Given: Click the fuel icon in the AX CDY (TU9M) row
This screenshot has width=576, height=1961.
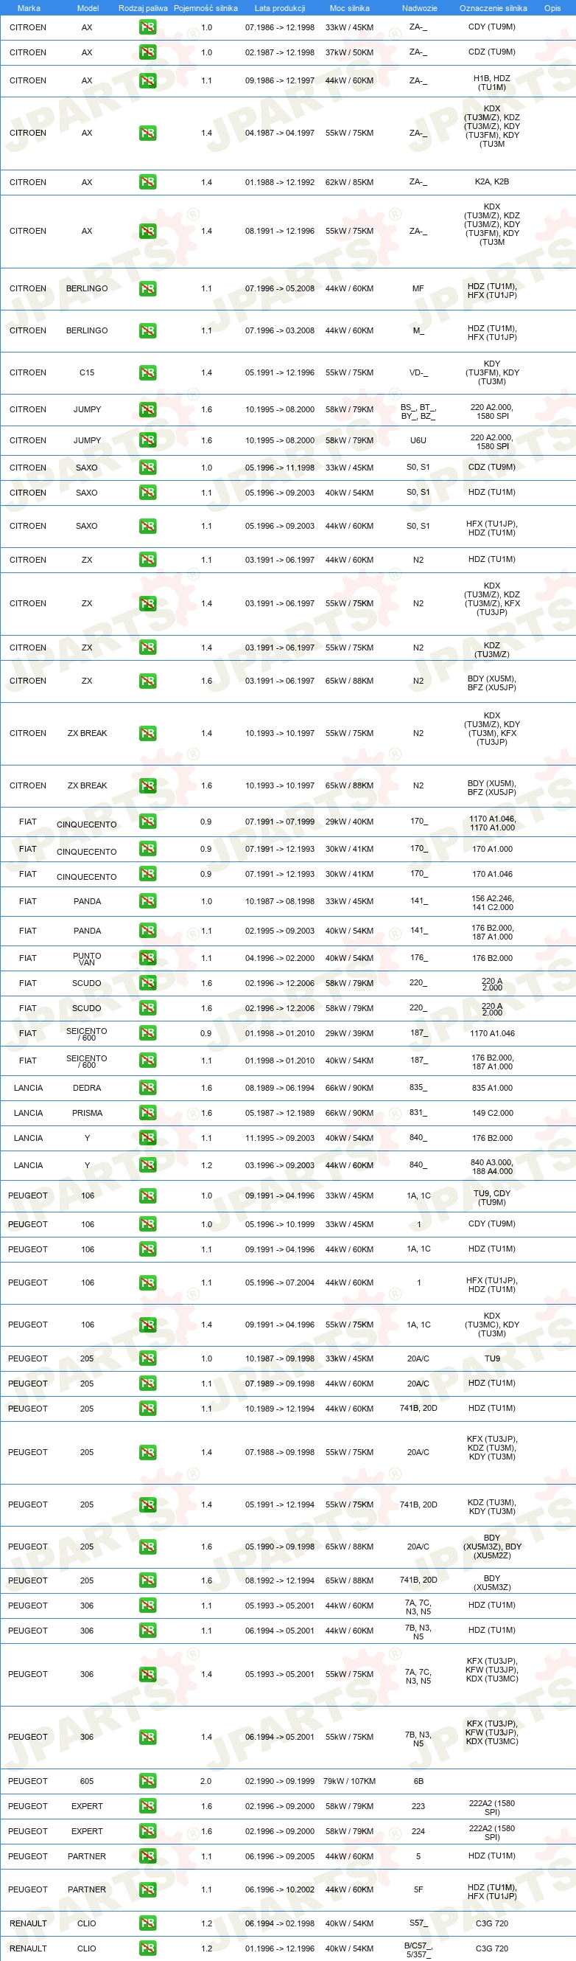Looking at the screenshot, I should tap(147, 27).
